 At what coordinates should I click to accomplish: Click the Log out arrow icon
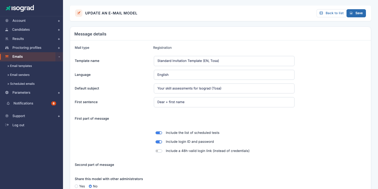7,125
